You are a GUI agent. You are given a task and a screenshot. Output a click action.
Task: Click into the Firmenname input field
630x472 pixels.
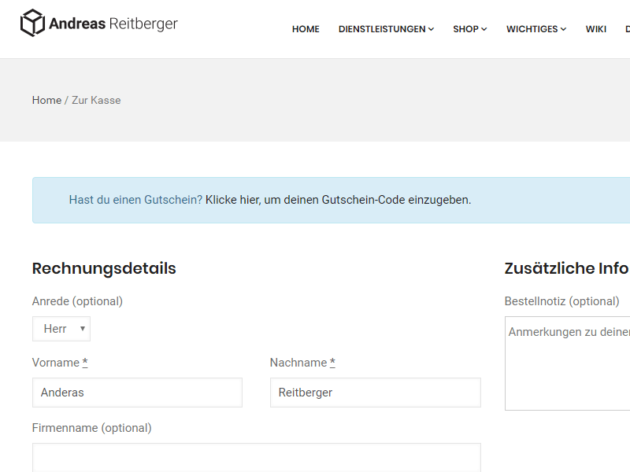257,458
